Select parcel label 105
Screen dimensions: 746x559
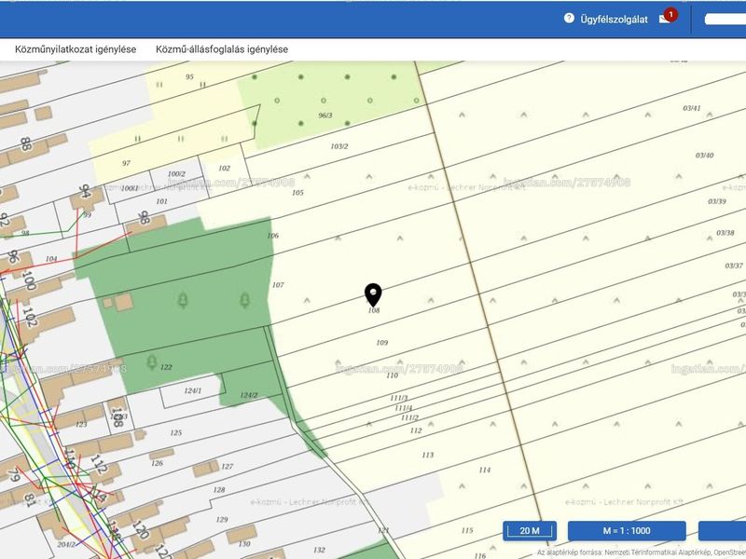pyautogui.click(x=297, y=193)
